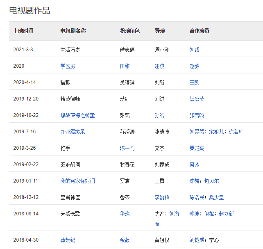
Task: Select the co-star name 宁心
Action: pos(214,240)
